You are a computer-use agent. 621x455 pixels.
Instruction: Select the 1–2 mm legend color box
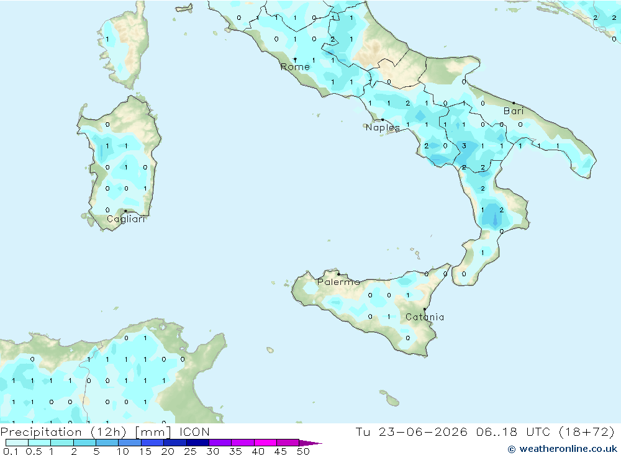[x=61, y=443]
